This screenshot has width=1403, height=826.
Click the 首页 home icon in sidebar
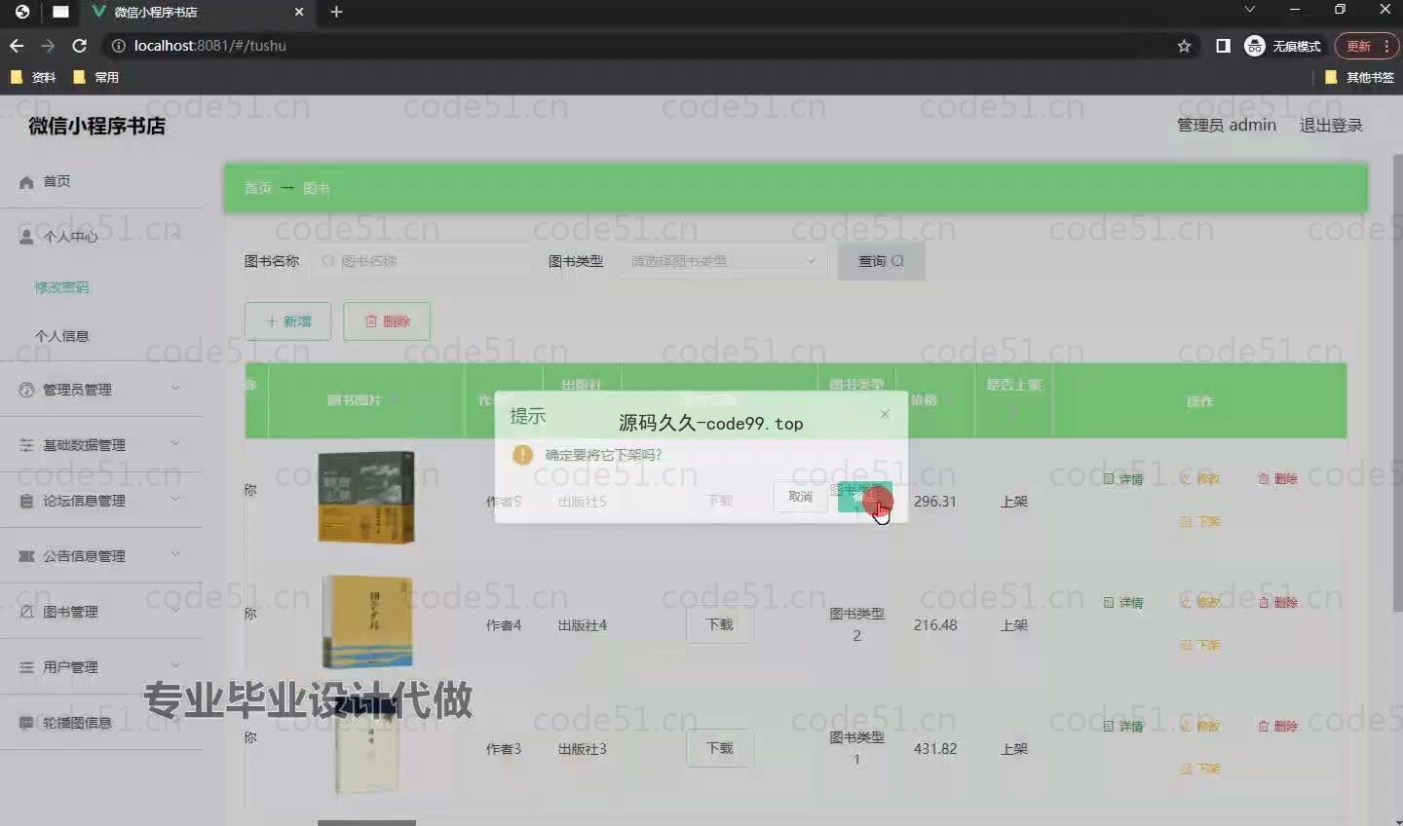pyautogui.click(x=26, y=181)
